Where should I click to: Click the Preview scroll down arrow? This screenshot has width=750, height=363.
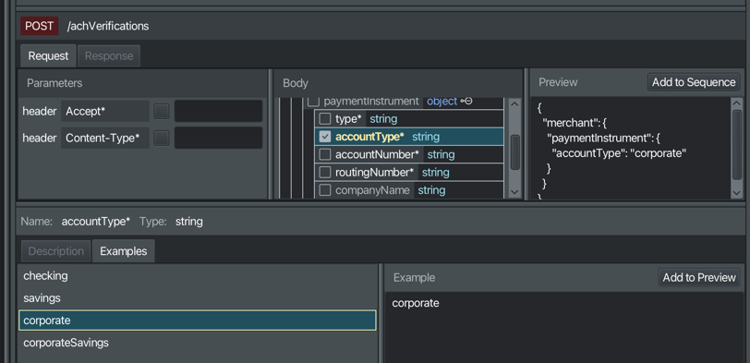coord(737,192)
